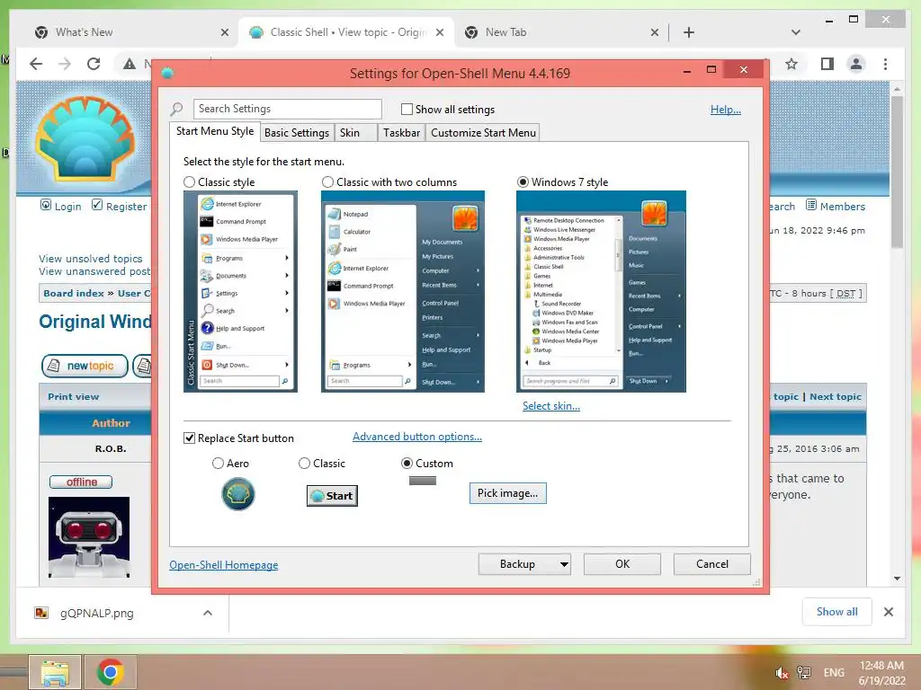Viewport: 921px width, 690px height.
Task: Select the Start Menu Style tab
Action: [x=215, y=131]
